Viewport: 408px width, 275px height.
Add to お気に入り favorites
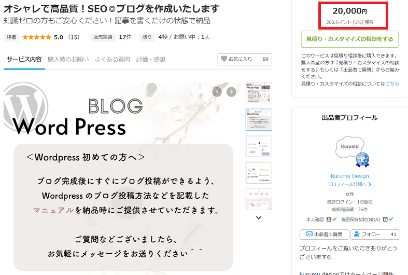[x=245, y=59]
